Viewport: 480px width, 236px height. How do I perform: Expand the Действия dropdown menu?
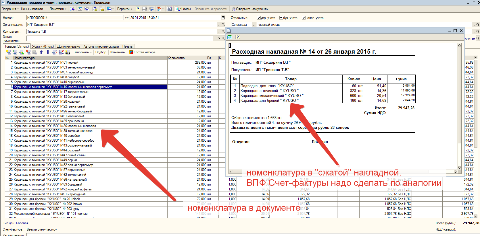pos(58,9)
